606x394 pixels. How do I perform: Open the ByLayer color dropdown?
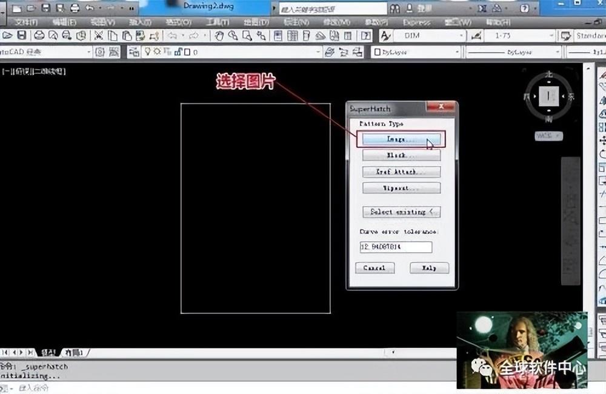(416, 52)
